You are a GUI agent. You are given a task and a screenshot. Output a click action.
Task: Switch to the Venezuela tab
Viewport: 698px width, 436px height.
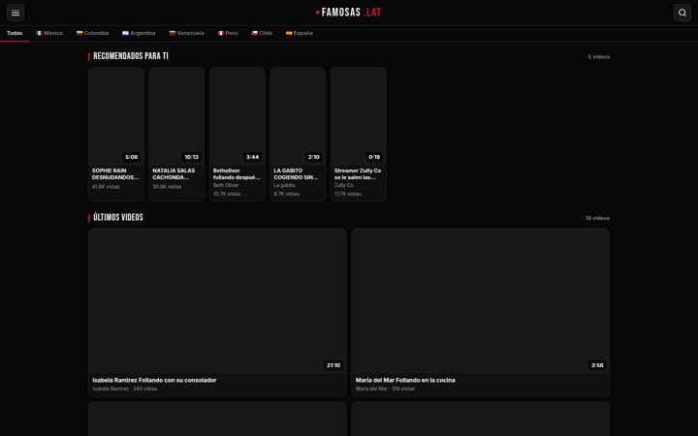coord(186,33)
